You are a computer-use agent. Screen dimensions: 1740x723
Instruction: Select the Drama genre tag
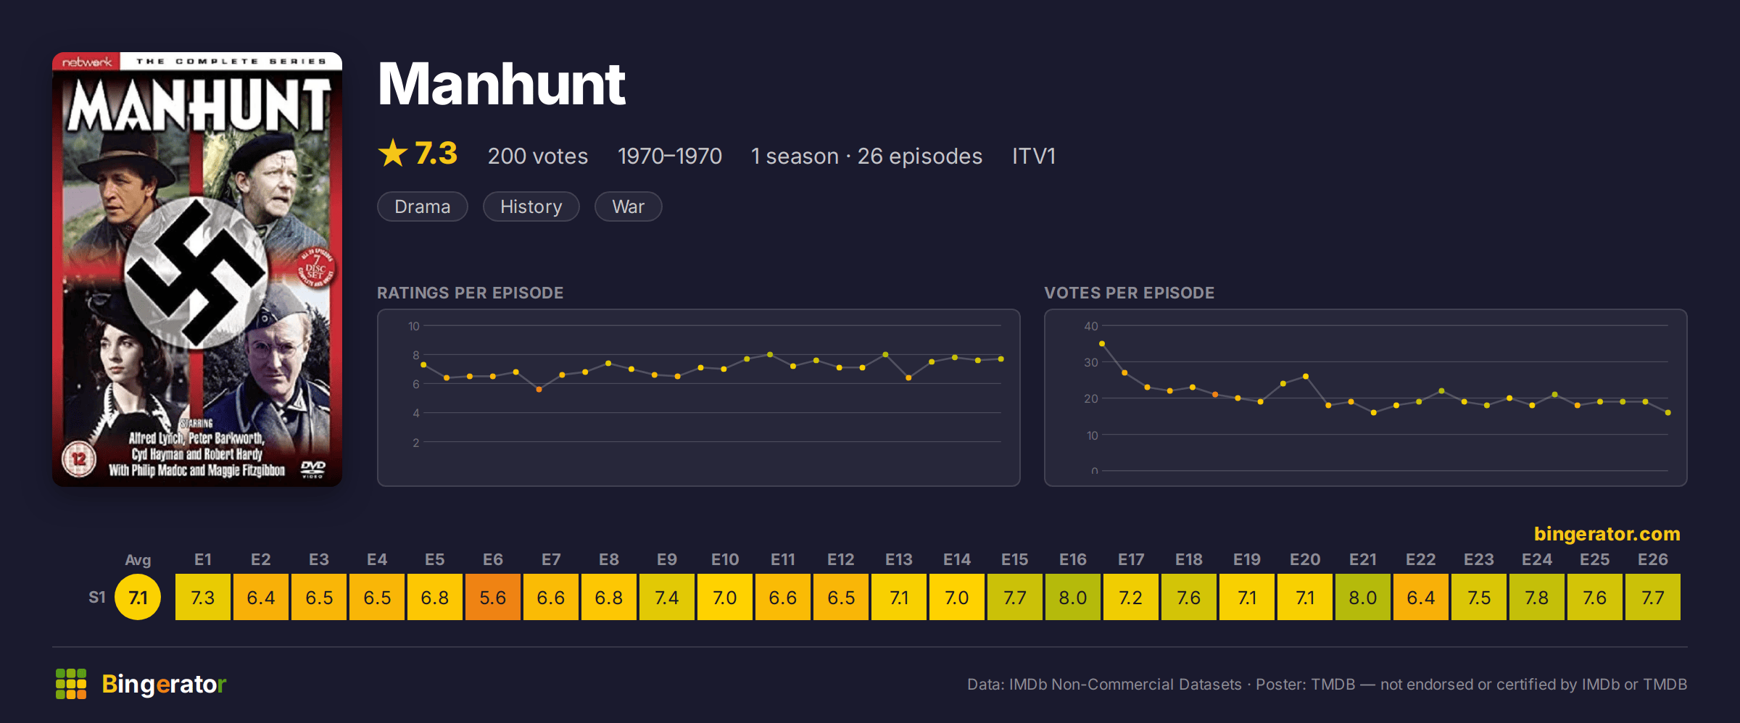pos(423,206)
